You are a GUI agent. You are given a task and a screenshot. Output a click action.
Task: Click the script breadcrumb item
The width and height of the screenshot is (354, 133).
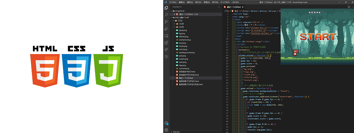(x=273, y=11)
